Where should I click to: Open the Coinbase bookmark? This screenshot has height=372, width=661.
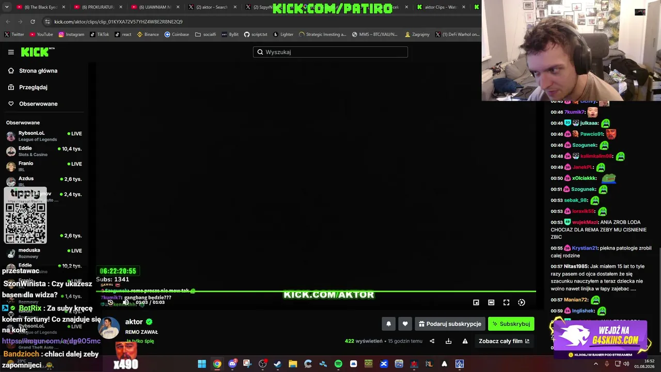coord(177,35)
